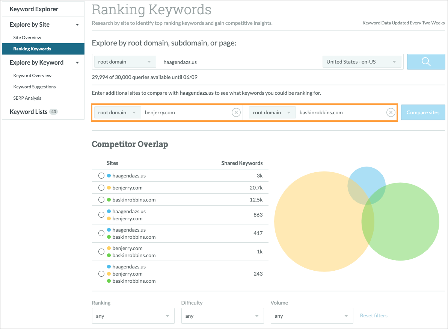Go to Keyword Overview
This screenshot has height=329, width=448.
(32, 76)
